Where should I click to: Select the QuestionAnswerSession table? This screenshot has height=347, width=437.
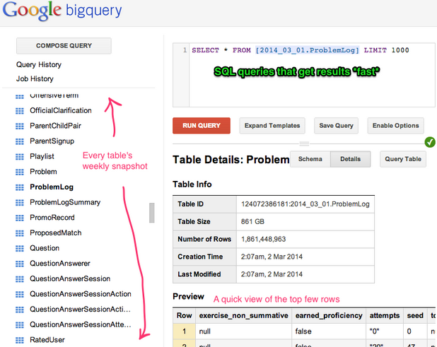point(70,278)
